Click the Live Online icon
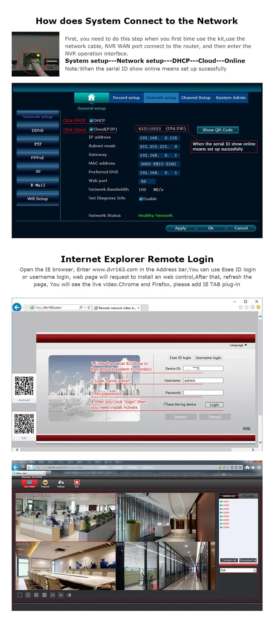The height and width of the screenshot is (624, 274). click(x=29, y=484)
